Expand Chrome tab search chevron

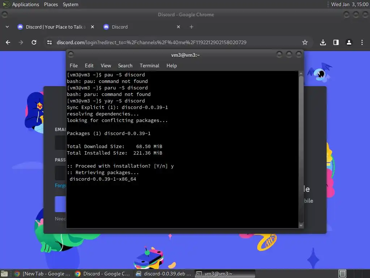coord(7,27)
